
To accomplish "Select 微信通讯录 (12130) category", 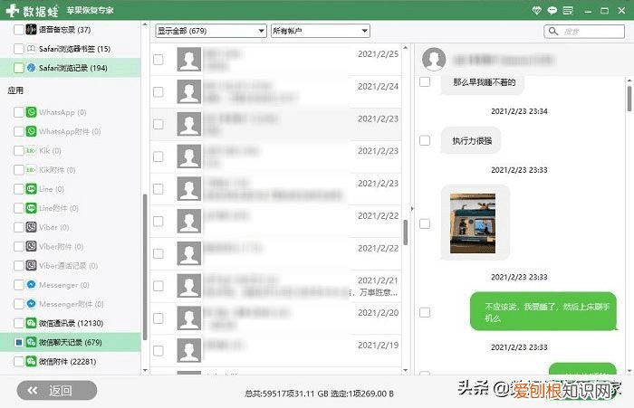I will [71, 323].
